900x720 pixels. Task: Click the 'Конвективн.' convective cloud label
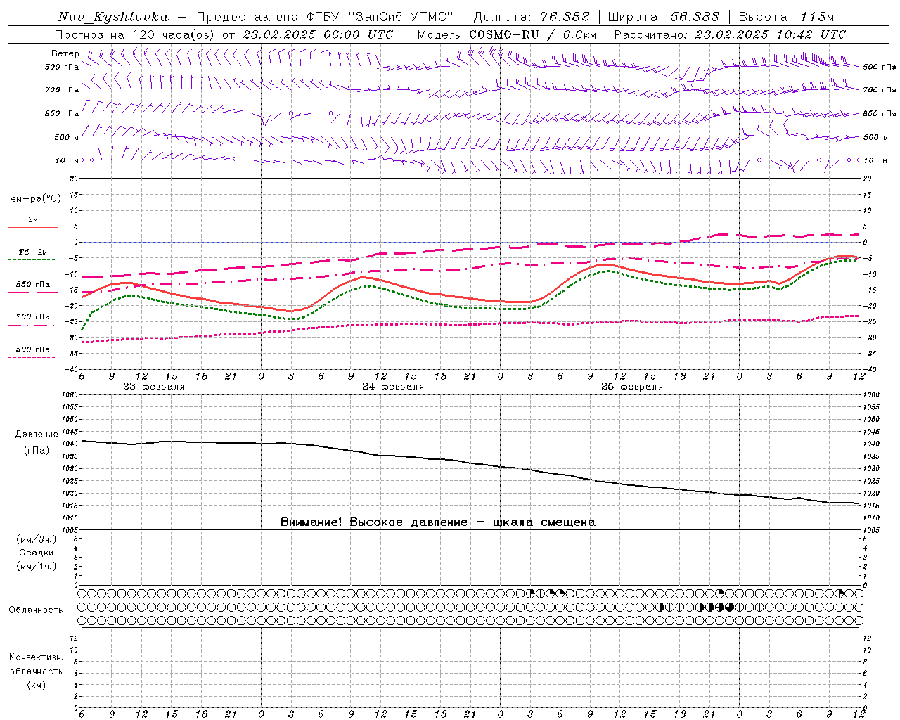coord(36,657)
